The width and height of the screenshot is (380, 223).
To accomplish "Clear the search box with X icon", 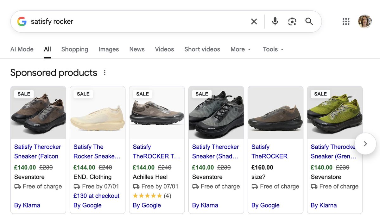I will pos(254,22).
